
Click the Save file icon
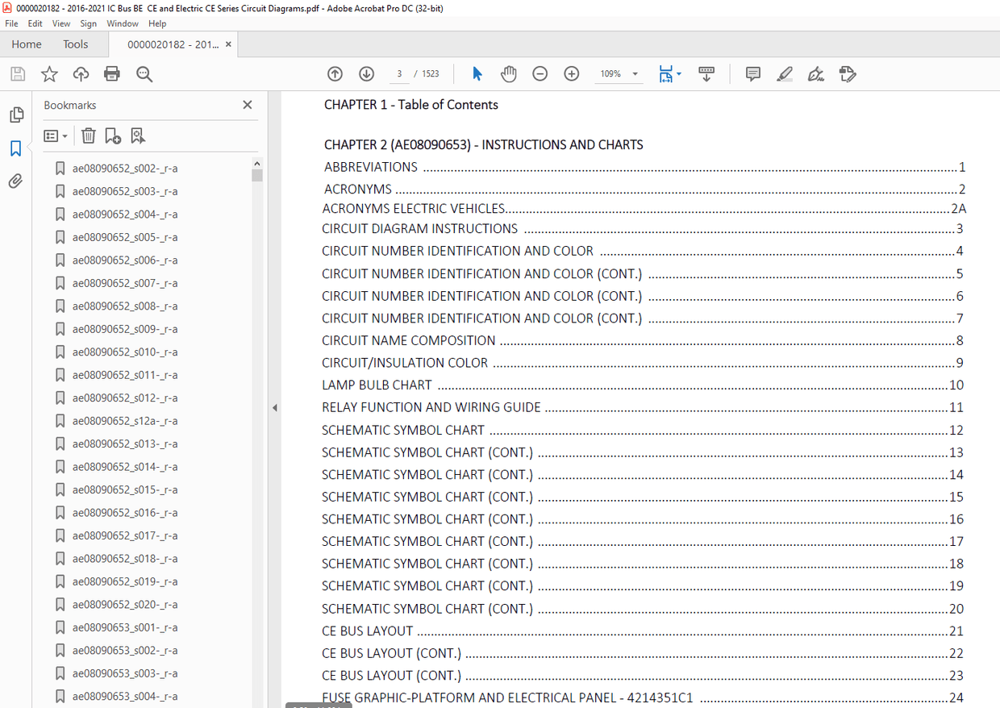coord(18,74)
